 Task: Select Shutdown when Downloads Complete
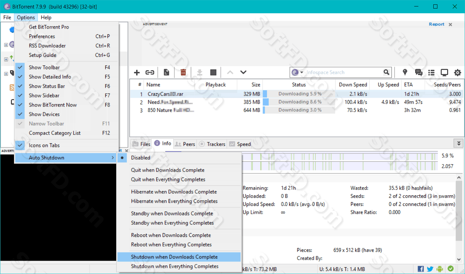pyautogui.click(x=179, y=257)
